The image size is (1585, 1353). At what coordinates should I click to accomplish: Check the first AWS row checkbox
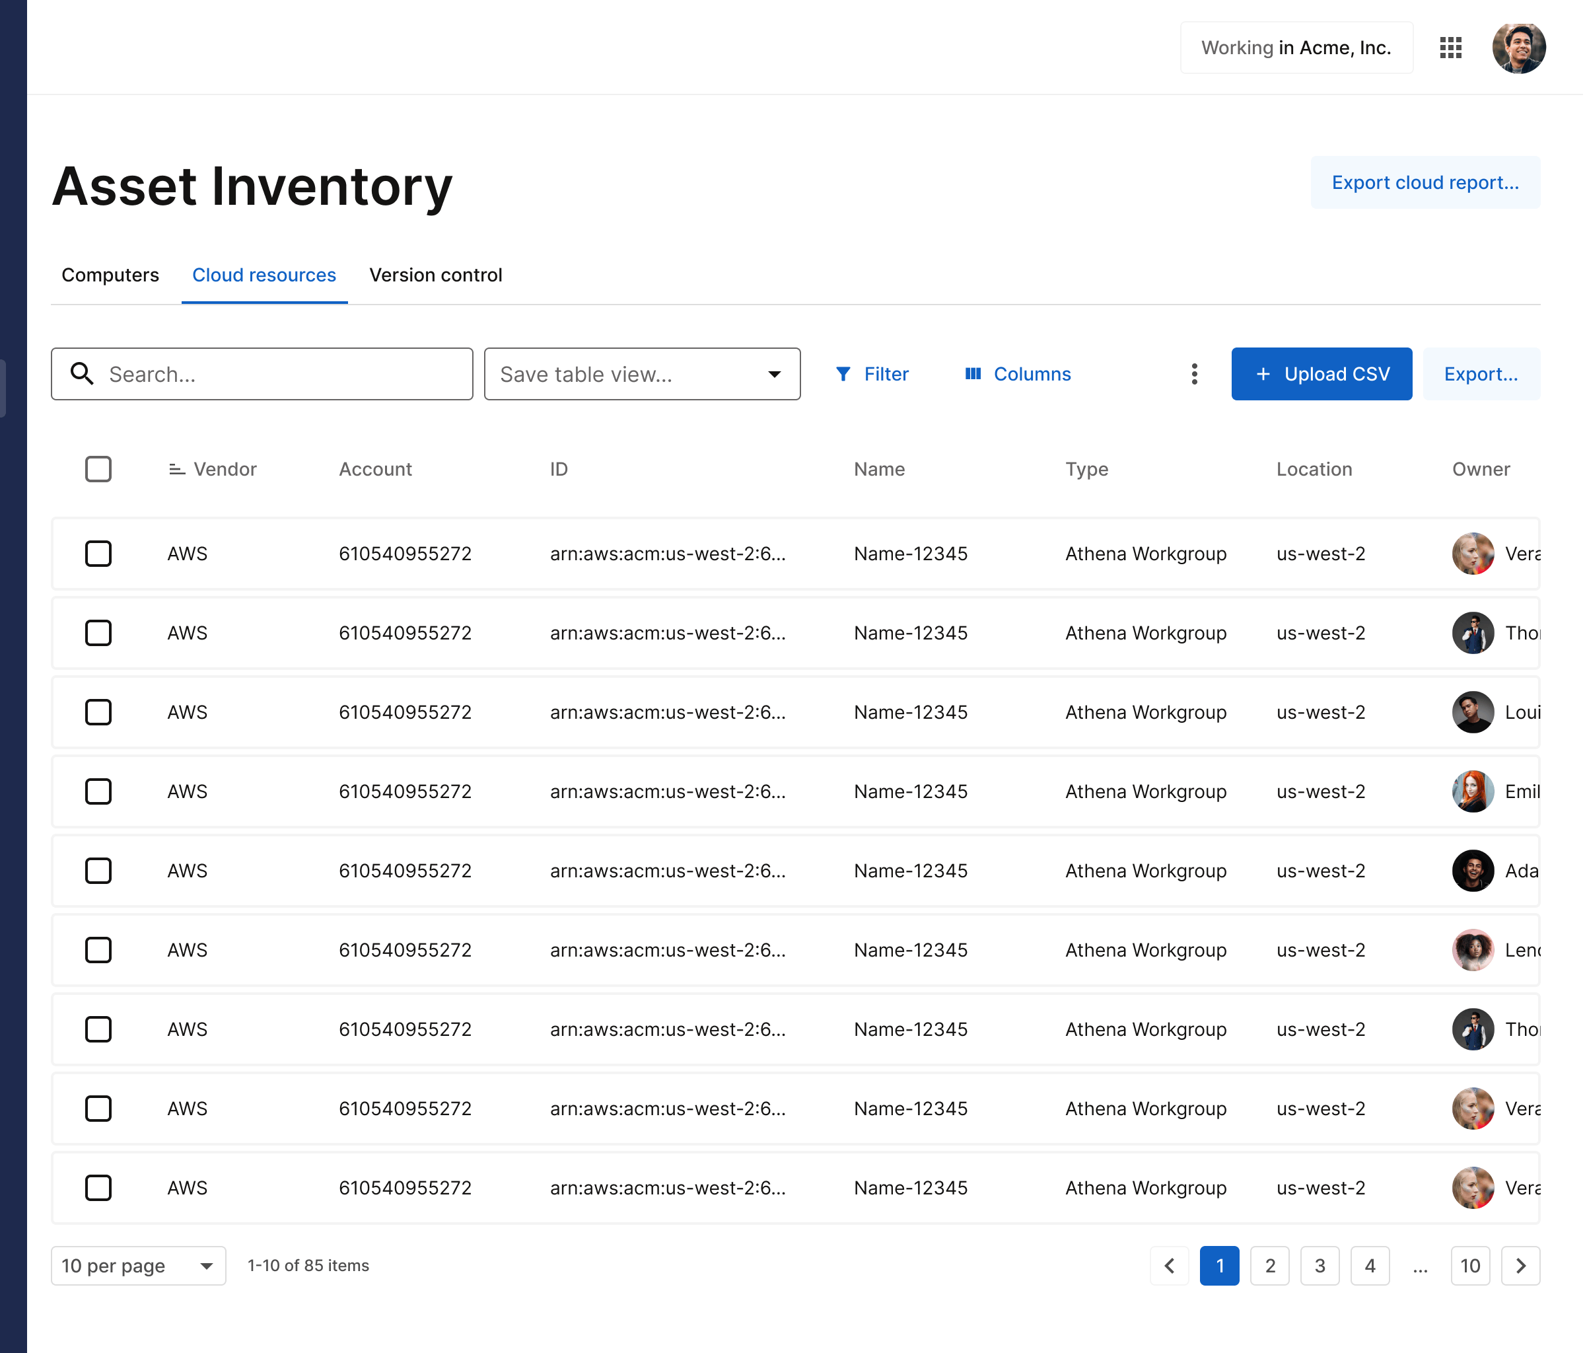[x=98, y=554]
